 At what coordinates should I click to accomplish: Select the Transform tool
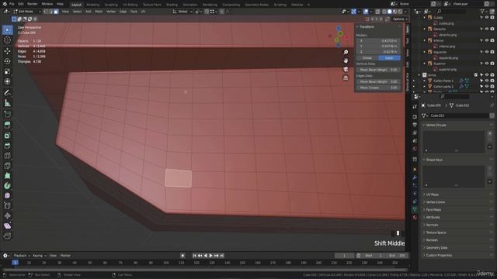[x=7, y=81]
